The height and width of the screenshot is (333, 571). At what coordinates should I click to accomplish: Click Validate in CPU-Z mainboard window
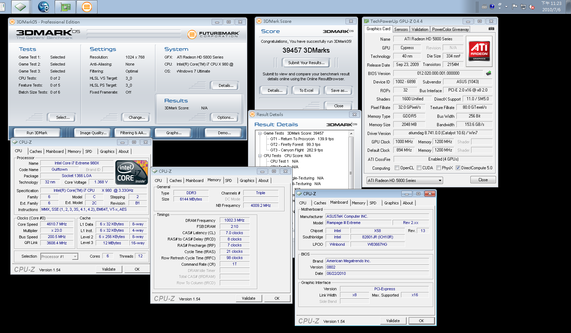[393, 321]
